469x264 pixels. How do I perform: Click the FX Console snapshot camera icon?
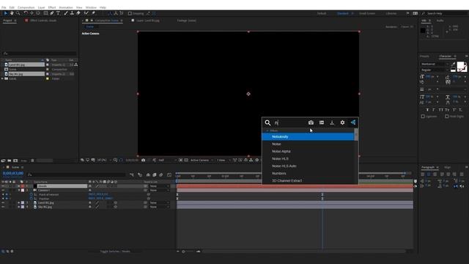point(311,122)
